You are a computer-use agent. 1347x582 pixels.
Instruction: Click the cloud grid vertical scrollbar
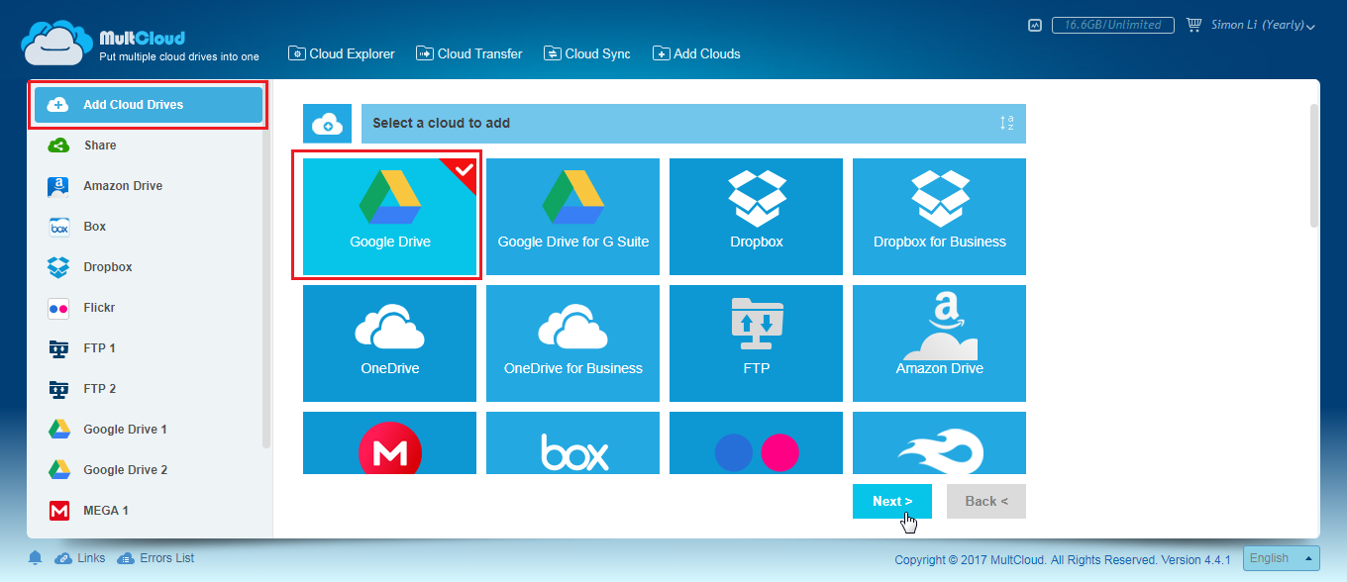1314,166
